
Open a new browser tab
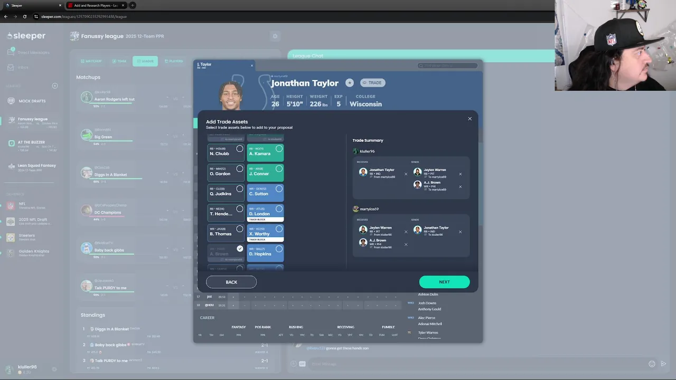pyautogui.click(x=133, y=5)
